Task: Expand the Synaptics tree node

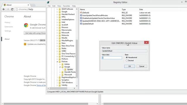Action: tap(57, 80)
